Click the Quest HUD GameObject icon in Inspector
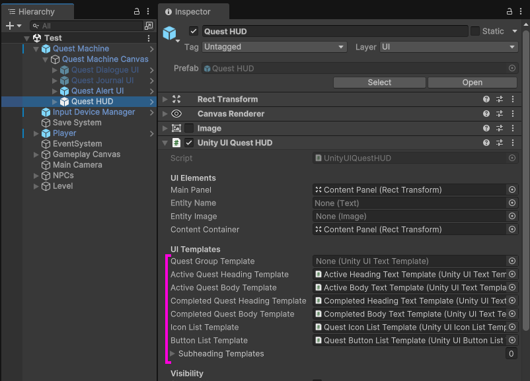The image size is (530, 381). [x=170, y=33]
